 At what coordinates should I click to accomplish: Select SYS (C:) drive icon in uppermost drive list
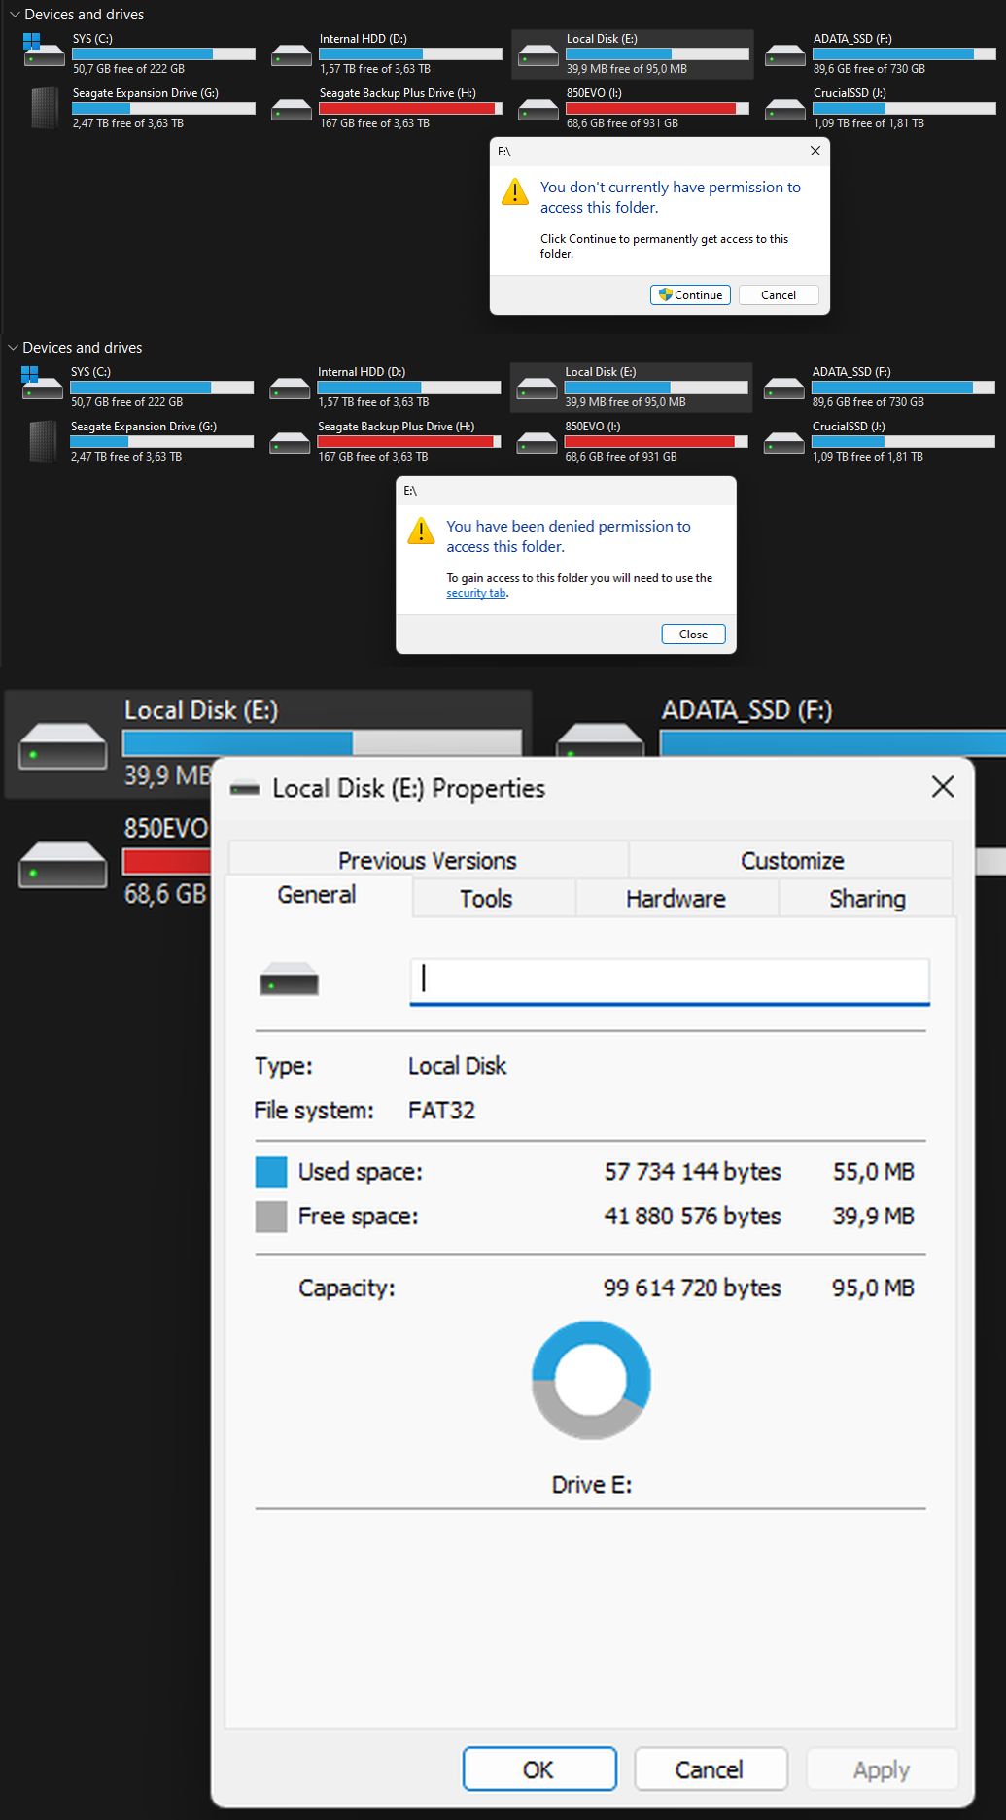[44, 50]
